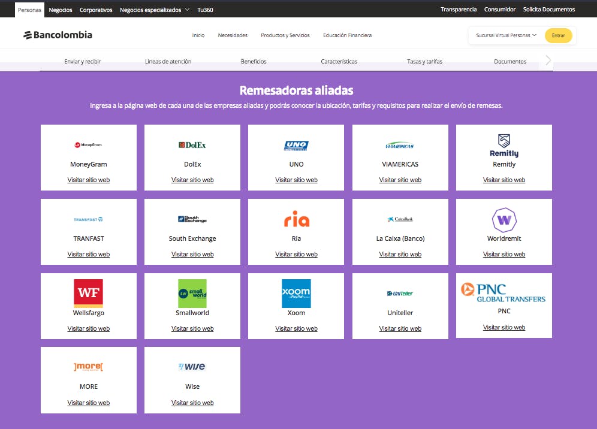Visit La Caixa (Banco) website link
The width and height of the screenshot is (597, 429).
pyautogui.click(x=400, y=254)
